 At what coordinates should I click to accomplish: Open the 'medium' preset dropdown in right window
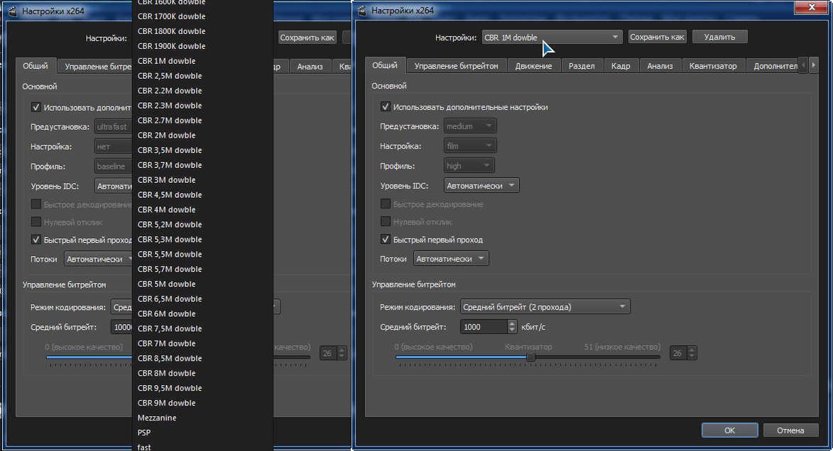[469, 126]
